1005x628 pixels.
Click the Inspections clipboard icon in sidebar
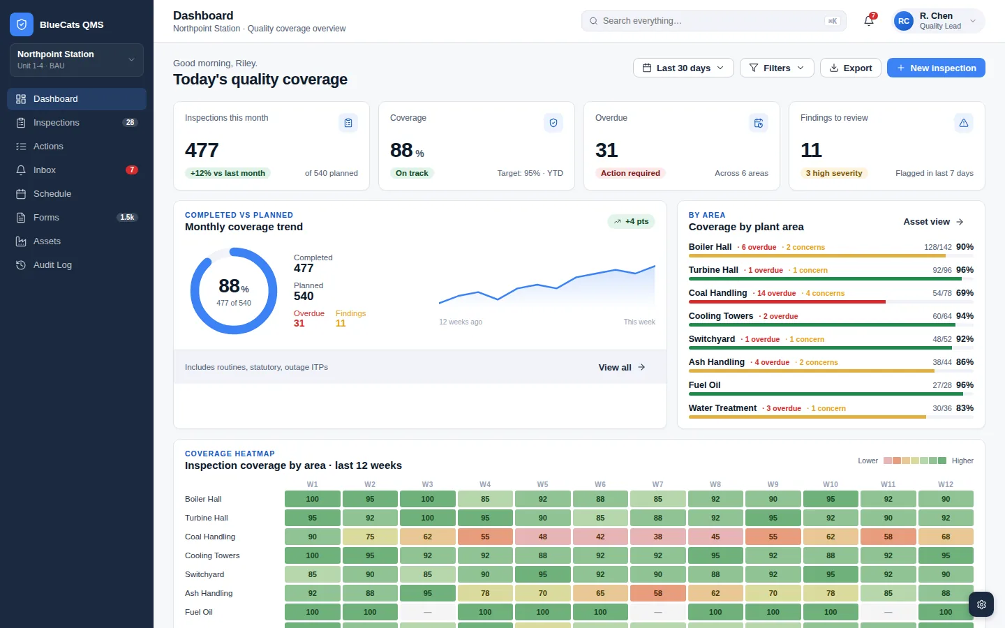[x=21, y=123]
